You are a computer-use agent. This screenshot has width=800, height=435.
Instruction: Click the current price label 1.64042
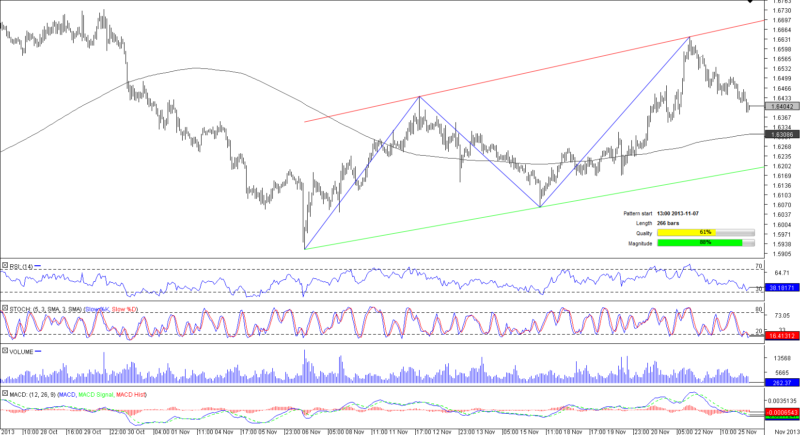(782, 107)
